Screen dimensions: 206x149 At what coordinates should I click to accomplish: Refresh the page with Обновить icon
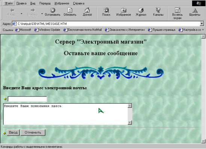(70, 10)
